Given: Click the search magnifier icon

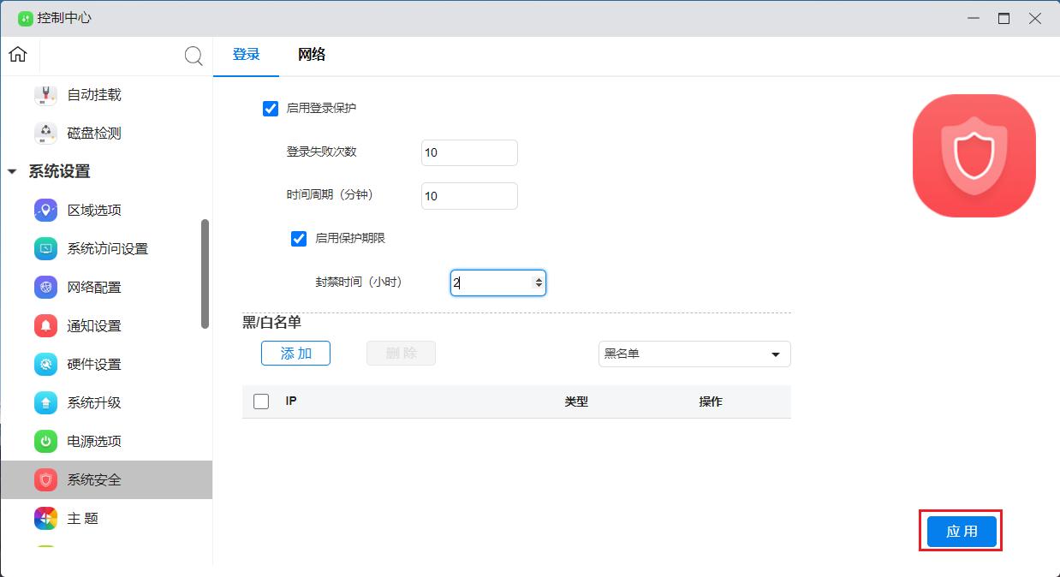Looking at the screenshot, I should 194,57.
